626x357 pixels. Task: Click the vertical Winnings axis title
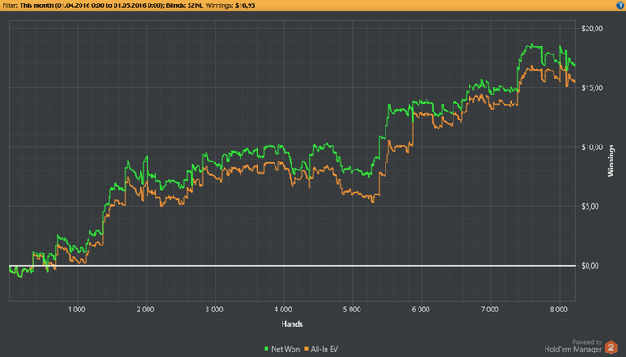611,161
